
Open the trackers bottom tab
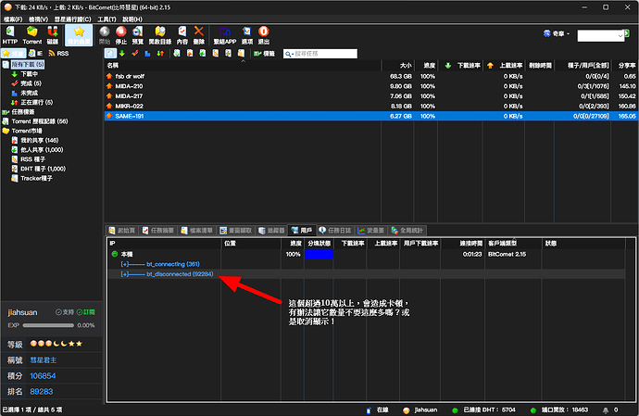point(272,231)
